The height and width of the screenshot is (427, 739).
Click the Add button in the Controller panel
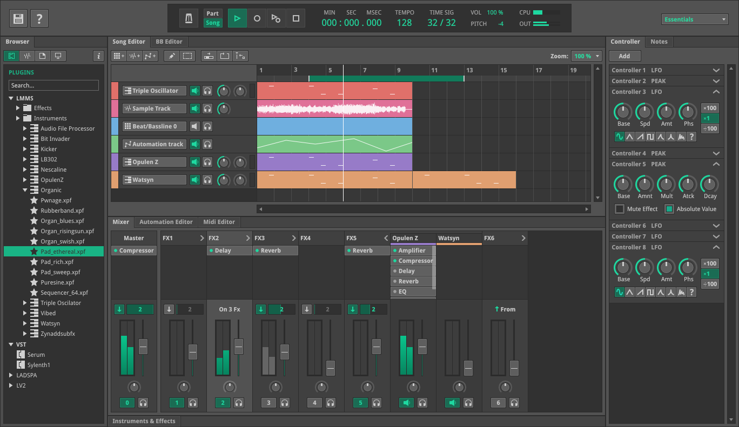point(624,56)
